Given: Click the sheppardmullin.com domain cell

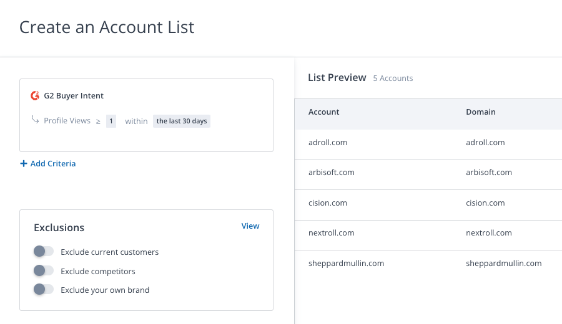Looking at the screenshot, I should click(504, 264).
